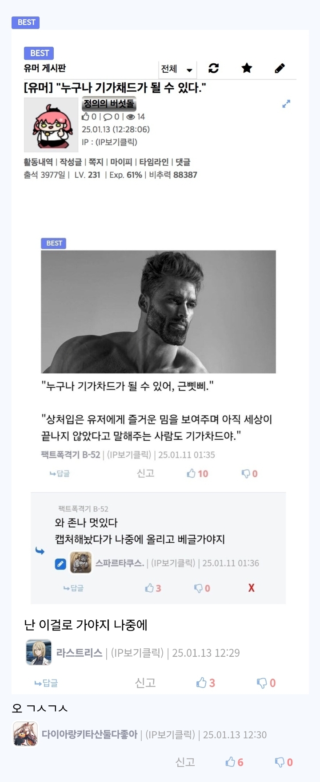The width and height of the screenshot is (320, 782).
Task: Thumbs-down the 라스트리스 comment
Action: click(x=266, y=683)
